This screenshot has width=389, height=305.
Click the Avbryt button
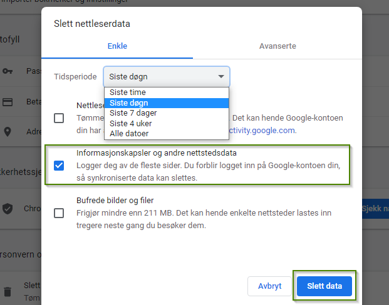pyautogui.click(x=269, y=286)
